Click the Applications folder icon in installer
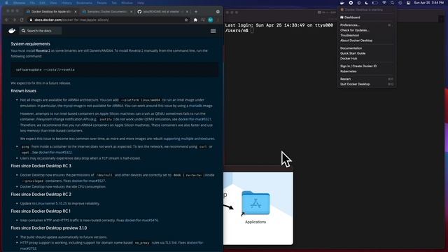This screenshot has height=252, width=448. [x=255, y=203]
